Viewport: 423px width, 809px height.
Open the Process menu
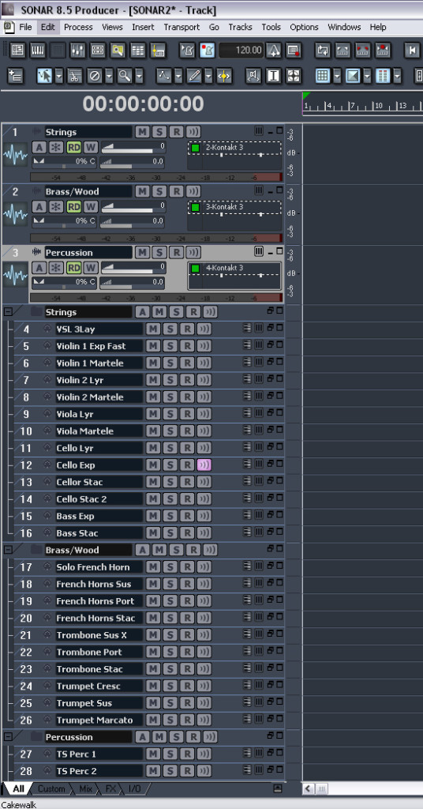pyautogui.click(x=78, y=27)
